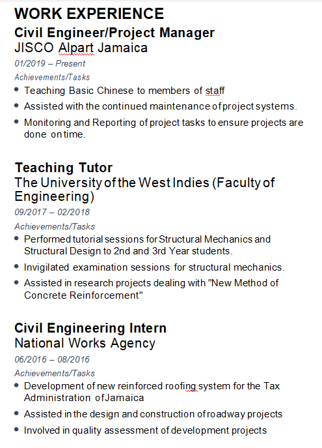Screen dimensions: 322x448
Task: Click the Performed tutorial sessions bullet line
Action: (x=147, y=245)
